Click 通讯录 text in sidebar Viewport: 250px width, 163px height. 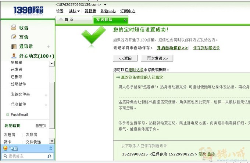click(26, 47)
